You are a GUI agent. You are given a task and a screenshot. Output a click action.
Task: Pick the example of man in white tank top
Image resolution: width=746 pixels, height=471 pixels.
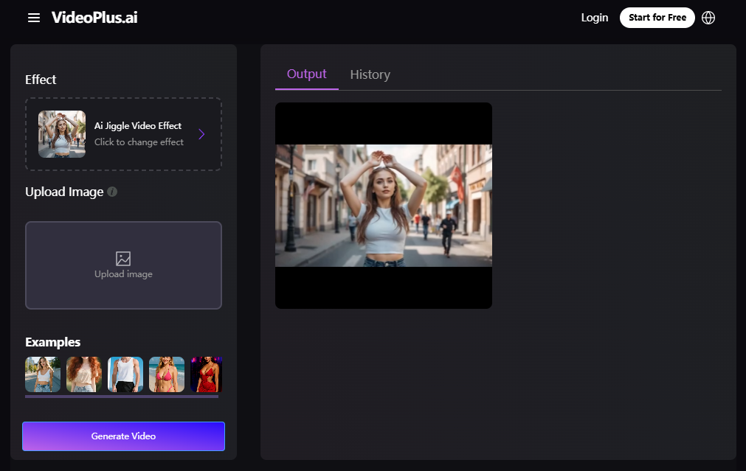click(125, 374)
